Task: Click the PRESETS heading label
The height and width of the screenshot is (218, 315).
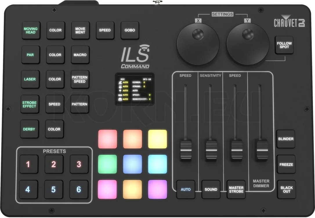Action: coord(55,151)
